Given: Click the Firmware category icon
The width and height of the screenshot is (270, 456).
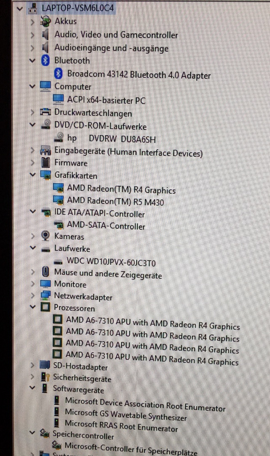Looking at the screenshot, I should (x=45, y=163).
